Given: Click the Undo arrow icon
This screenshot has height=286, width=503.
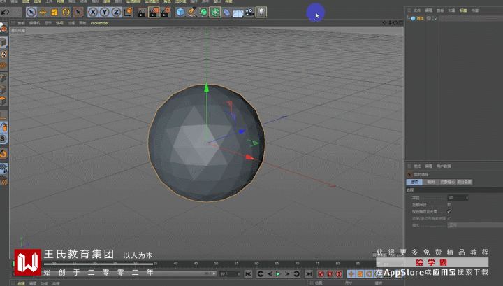Looking at the screenshot, I should tap(5, 13).
